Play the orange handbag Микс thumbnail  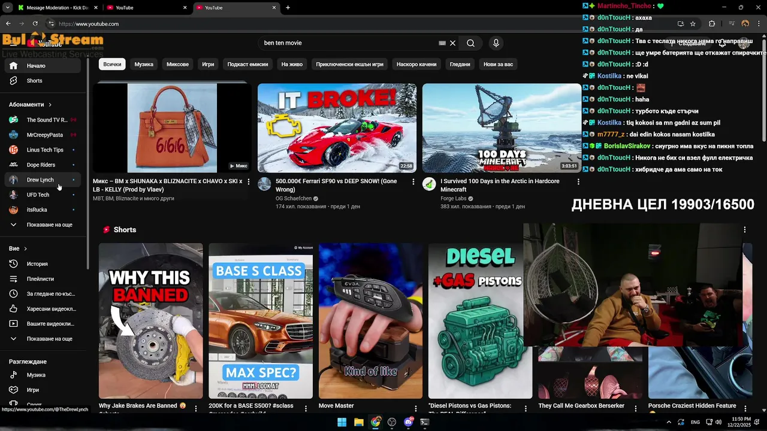(172, 128)
